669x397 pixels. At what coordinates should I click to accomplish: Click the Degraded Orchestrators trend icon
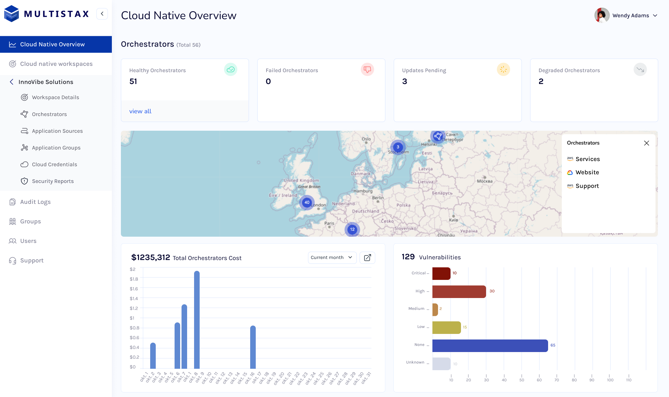tap(640, 70)
